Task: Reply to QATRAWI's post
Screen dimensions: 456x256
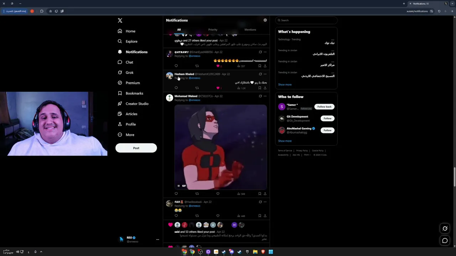Action: click(176, 66)
